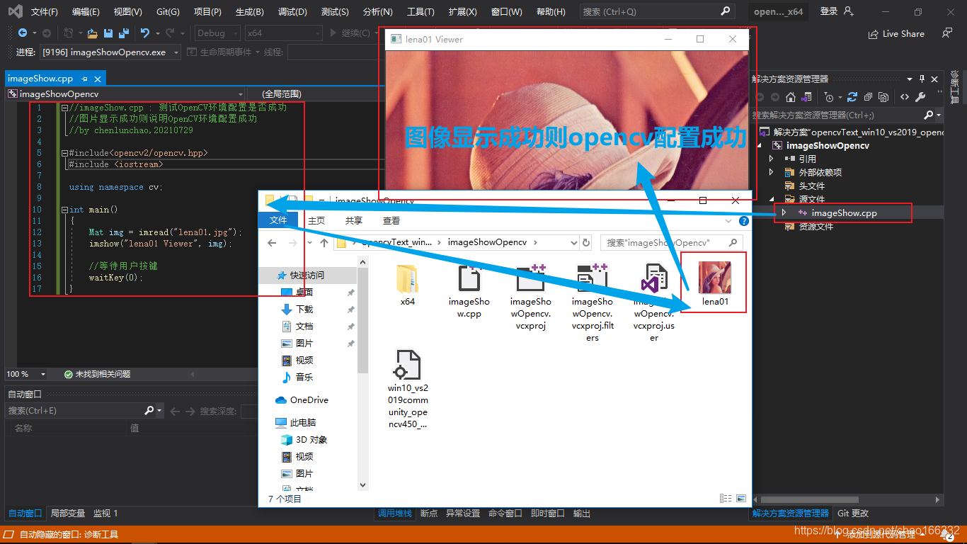Switch to the 断点 tab
Screen dimensions: 967x544
tap(429, 514)
